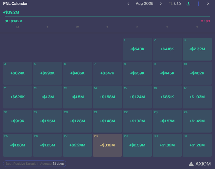Image resolution: width=215 pixels, height=169 pixels.
Task: Go to previous month arrow
Action: (128, 4)
